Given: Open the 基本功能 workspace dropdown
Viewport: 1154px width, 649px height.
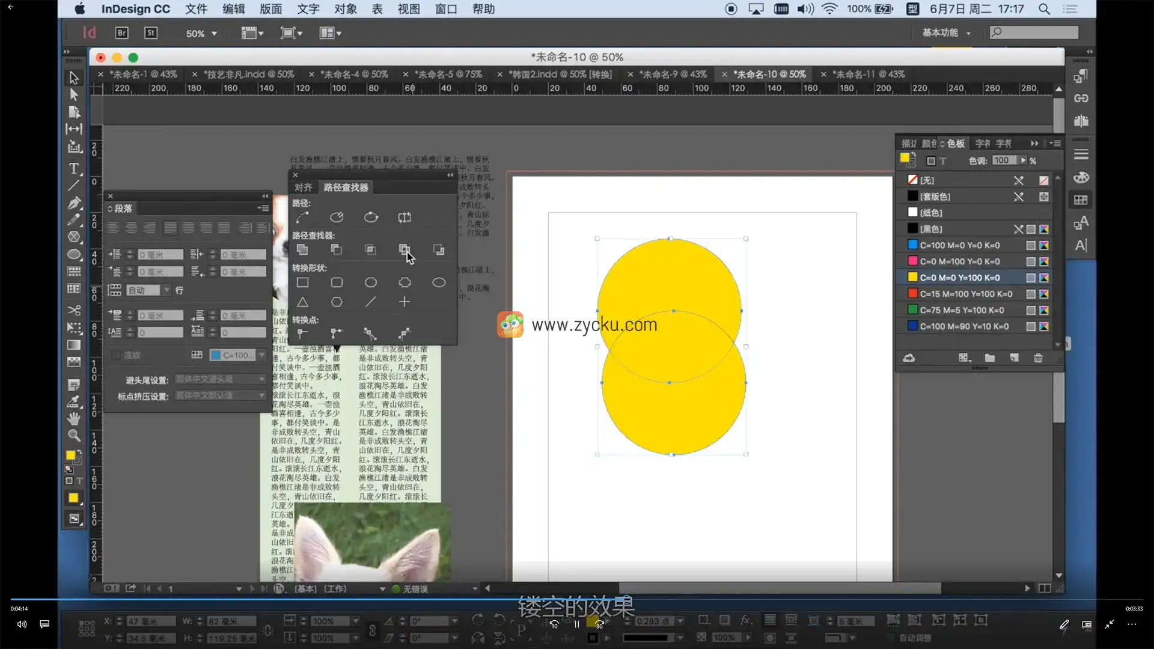Looking at the screenshot, I should pyautogui.click(x=947, y=33).
